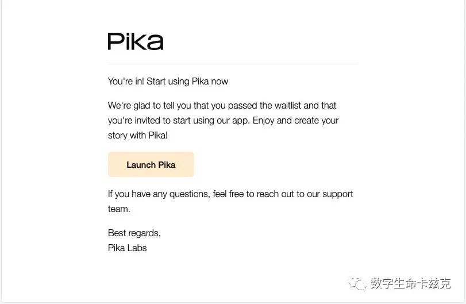466x304 pixels.
Task: Click the word "team." on its own line
Action: [x=119, y=209]
